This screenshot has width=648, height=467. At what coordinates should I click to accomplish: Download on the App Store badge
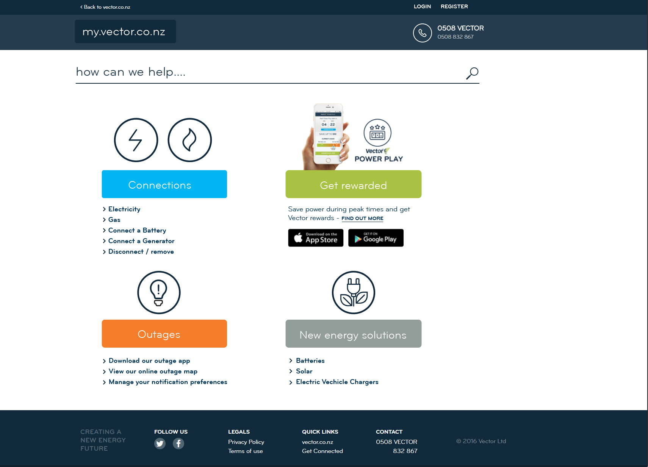click(x=316, y=238)
